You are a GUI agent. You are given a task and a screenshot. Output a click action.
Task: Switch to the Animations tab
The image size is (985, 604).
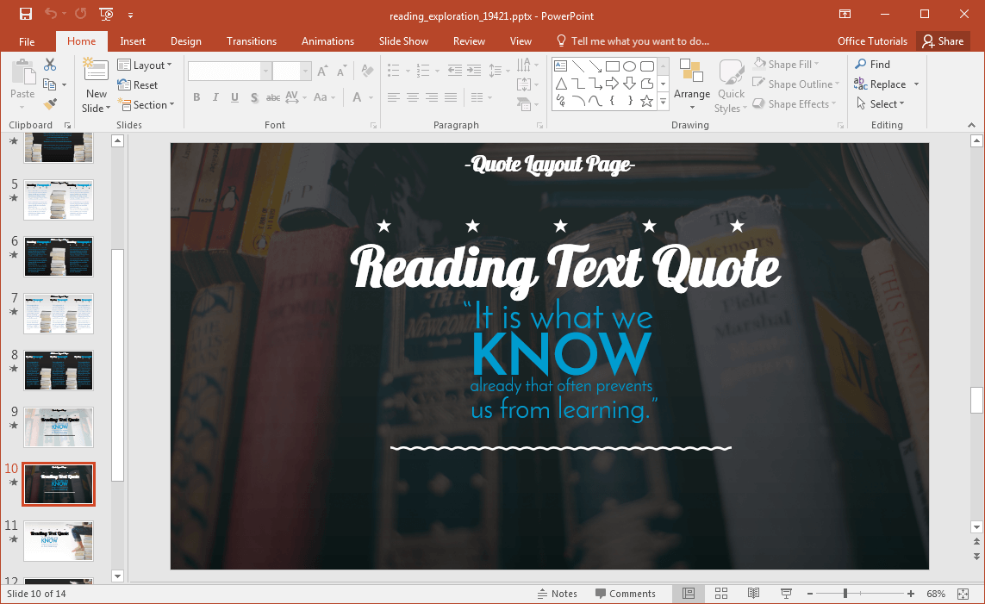(x=327, y=40)
